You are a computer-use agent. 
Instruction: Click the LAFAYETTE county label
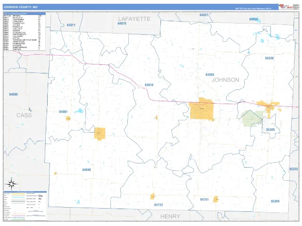134,19
